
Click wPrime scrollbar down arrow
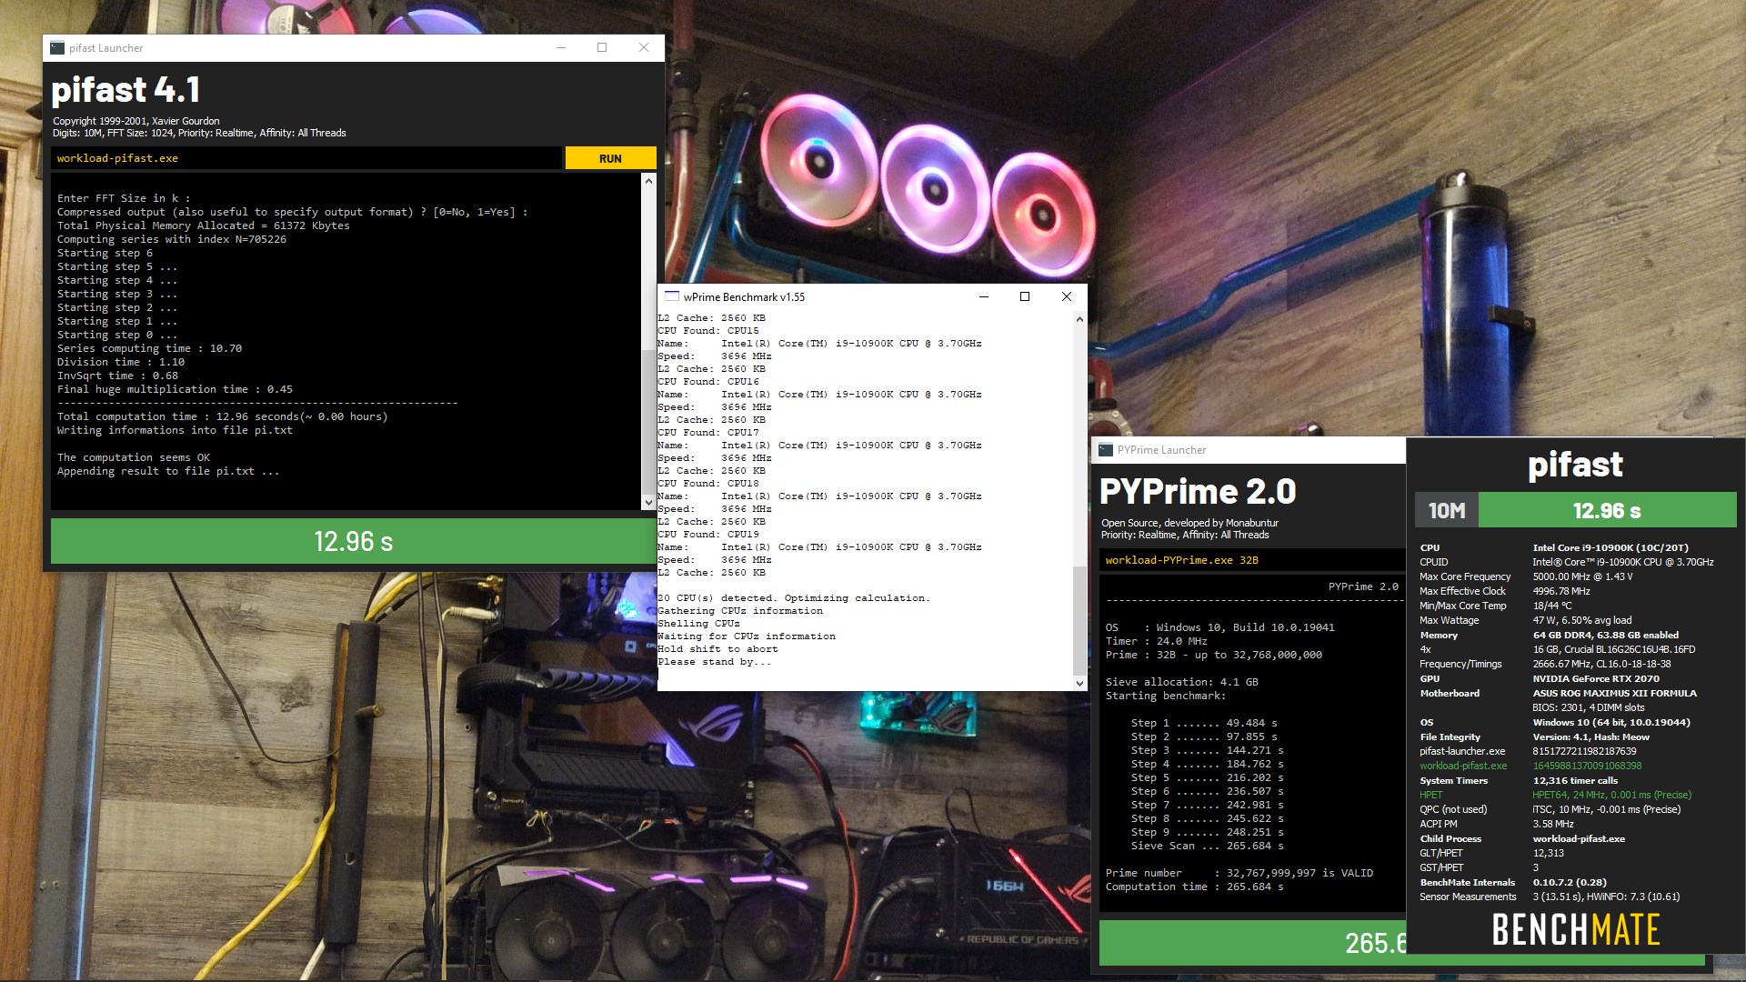[1079, 684]
